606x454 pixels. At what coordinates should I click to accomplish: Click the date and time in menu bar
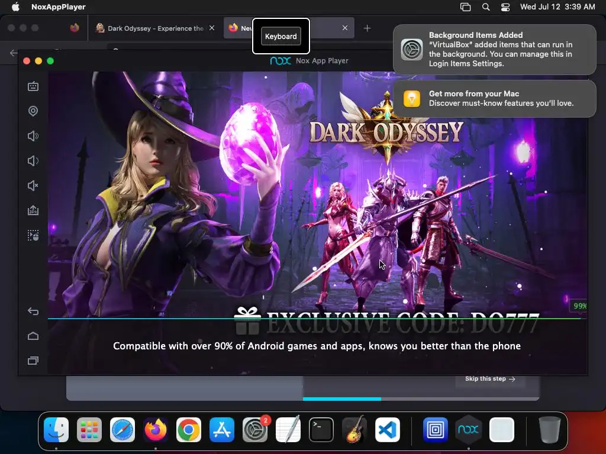(557, 7)
